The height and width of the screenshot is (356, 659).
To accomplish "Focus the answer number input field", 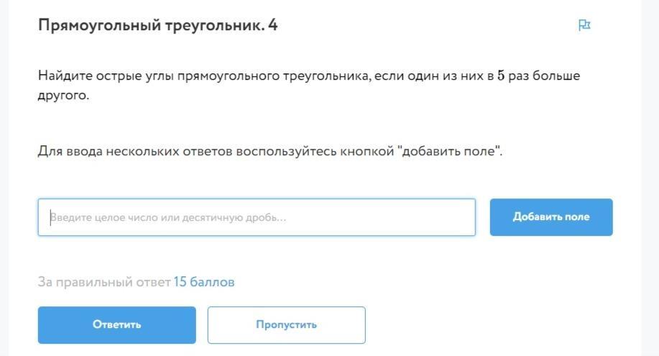I will [257, 217].
